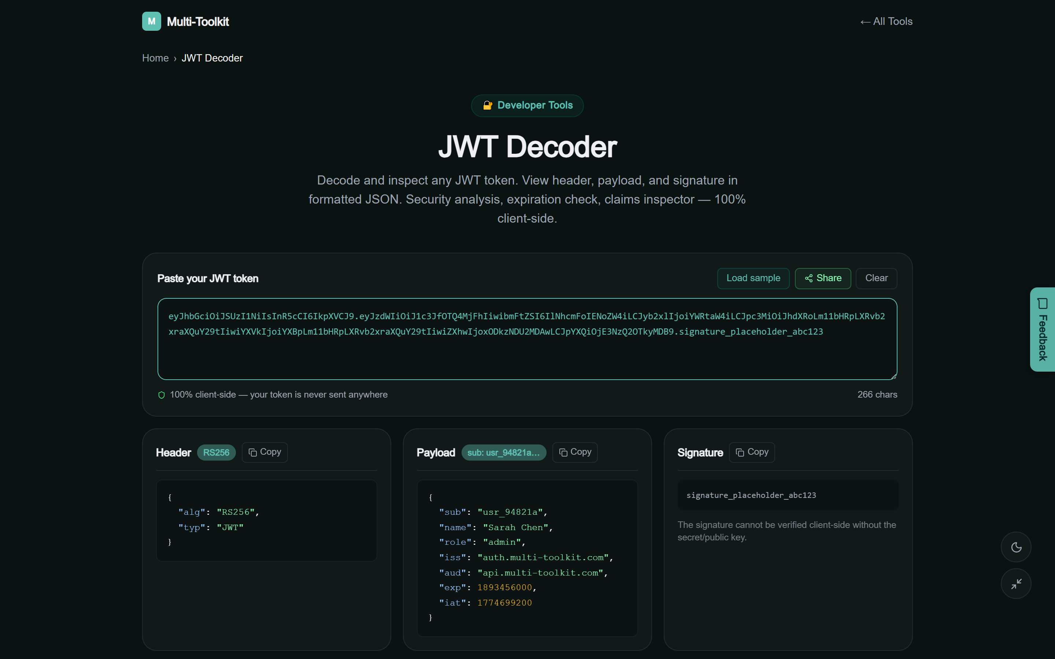
Task: Toggle dark mode with the moon icon
Action: (x=1016, y=547)
